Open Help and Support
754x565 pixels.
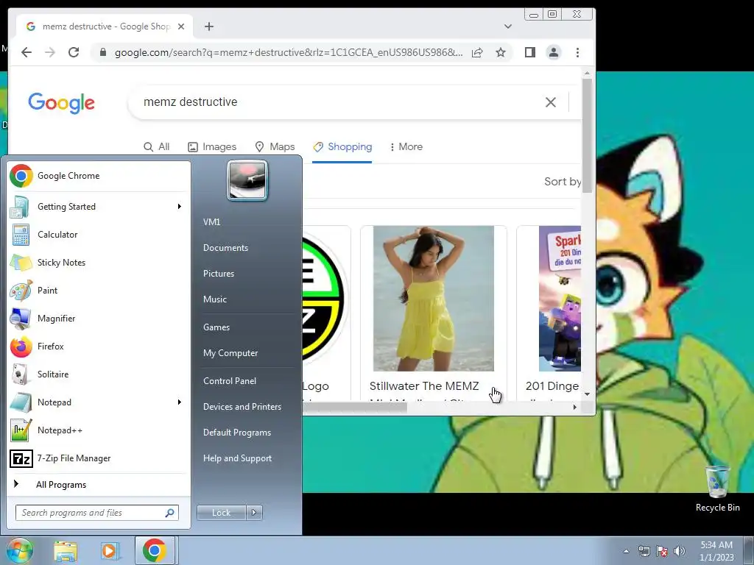click(x=237, y=458)
